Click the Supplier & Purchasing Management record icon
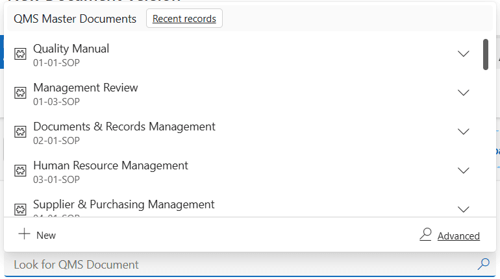Image resolution: width=500 pixels, height=279 pixels. pos(20,209)
